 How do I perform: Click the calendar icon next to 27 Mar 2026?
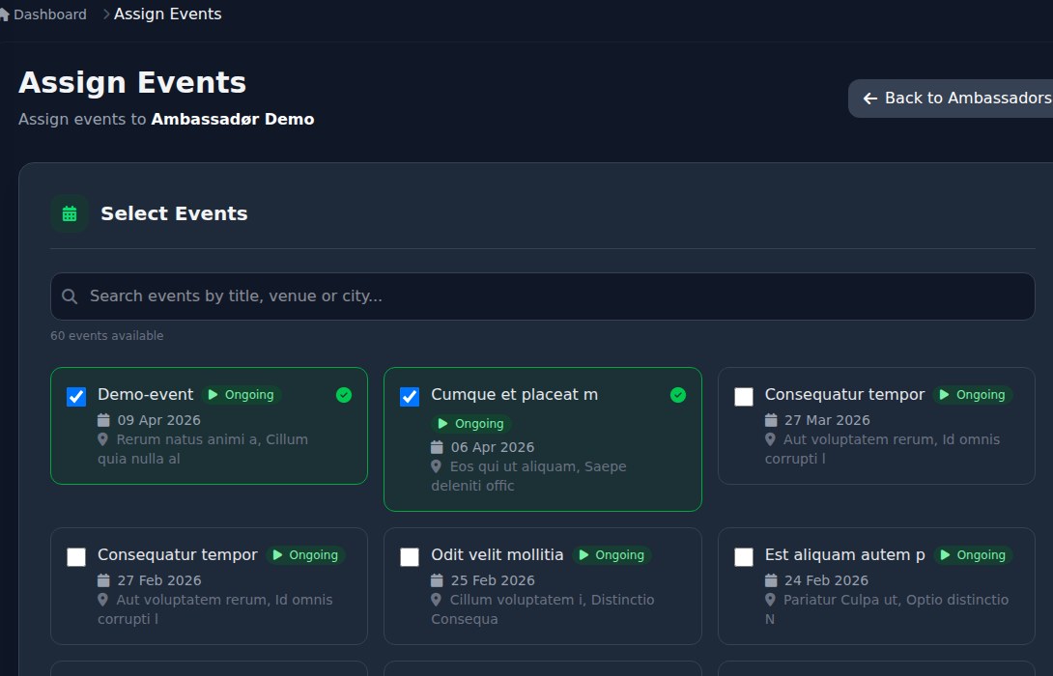pyautogui.click(x=771, y=420)
